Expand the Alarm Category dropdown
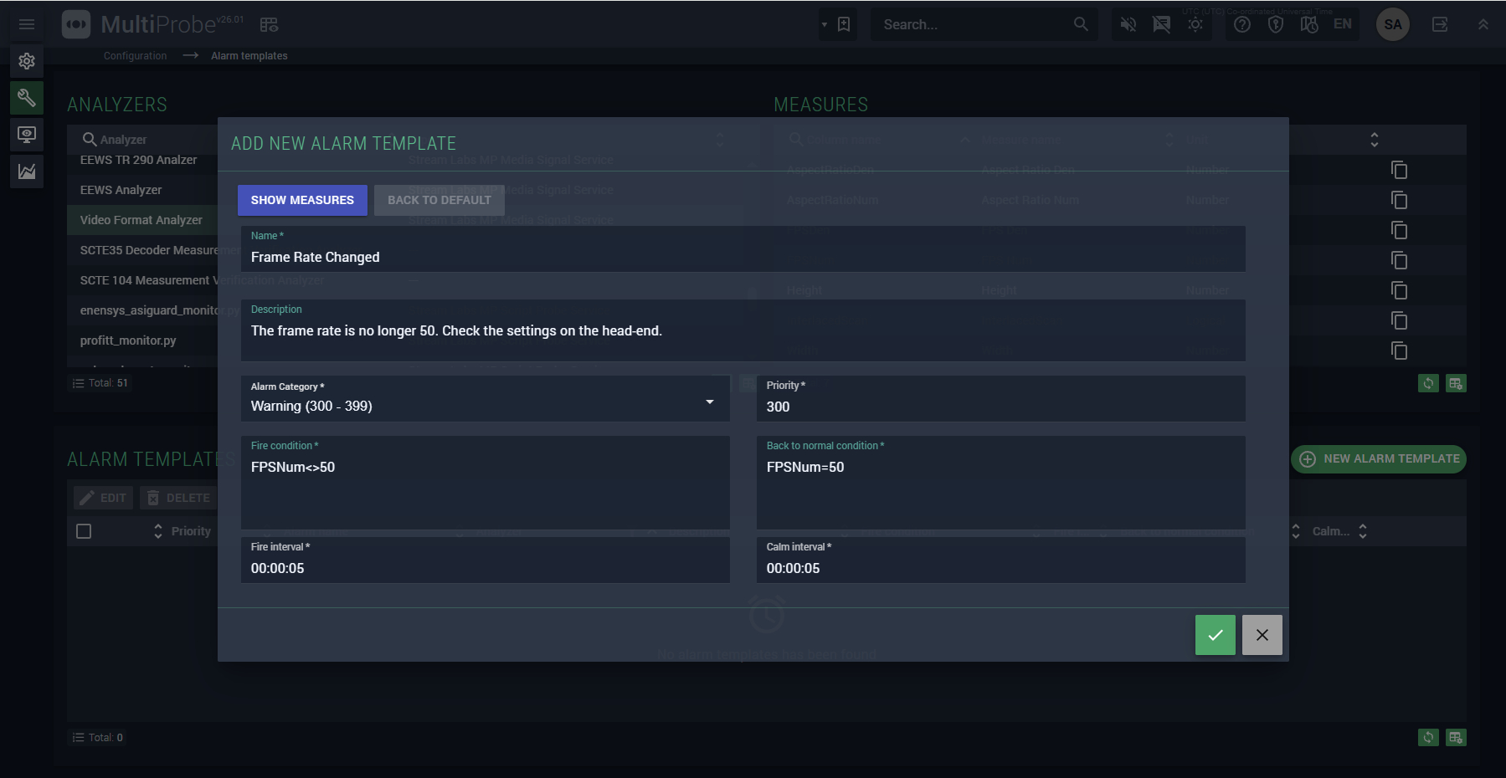 709,402
